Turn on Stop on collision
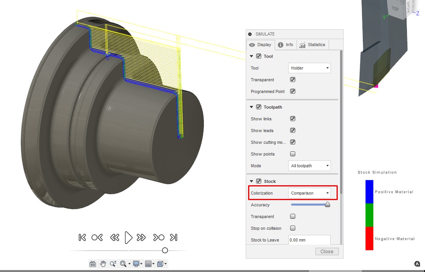This screenshot has width=425, height=272. tap(292, 228)
